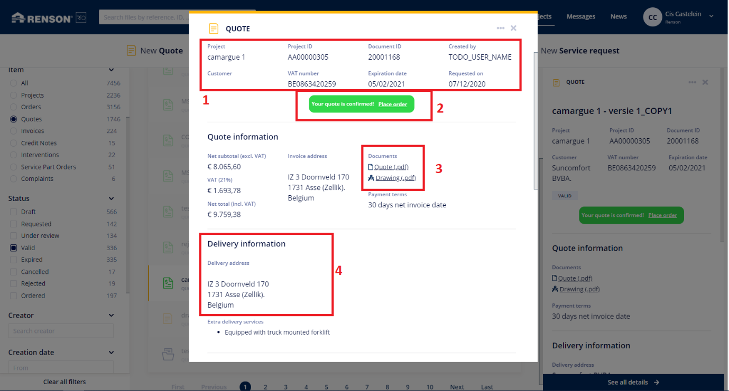Open the modal's three-dot options menu
Image resolution: width=729 pixels, height=391 pixels.
500,28
